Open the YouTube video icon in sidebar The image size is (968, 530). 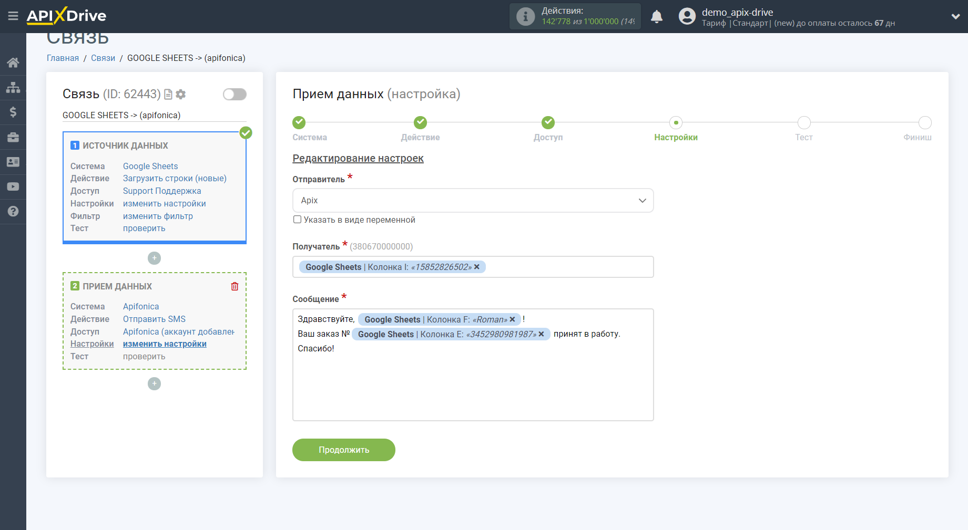click(13, 186)
